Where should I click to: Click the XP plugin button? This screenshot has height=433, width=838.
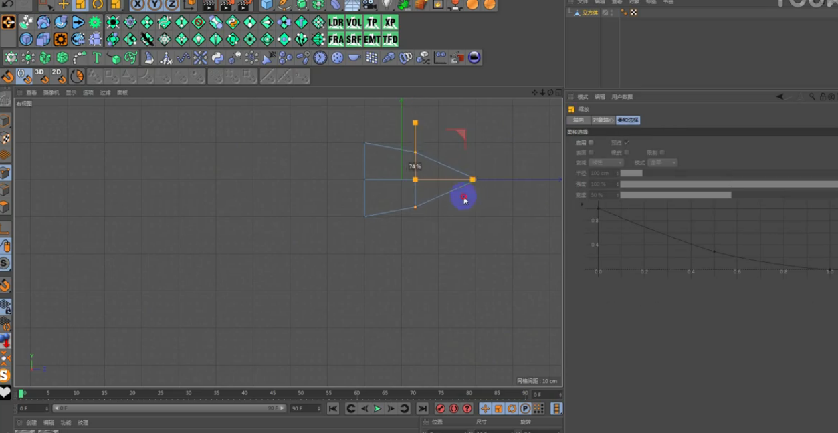pos(390,22)
